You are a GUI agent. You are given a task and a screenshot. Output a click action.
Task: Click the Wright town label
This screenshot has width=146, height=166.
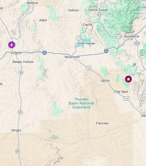tap(16, 130)
